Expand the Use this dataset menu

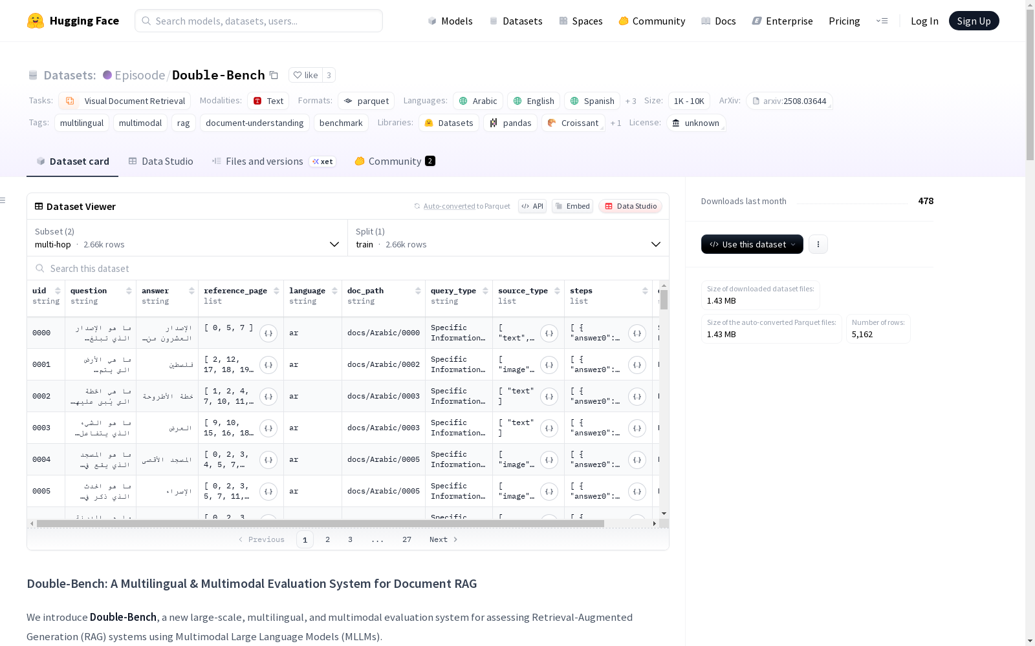pyautogui.click(x=752, y=244)
